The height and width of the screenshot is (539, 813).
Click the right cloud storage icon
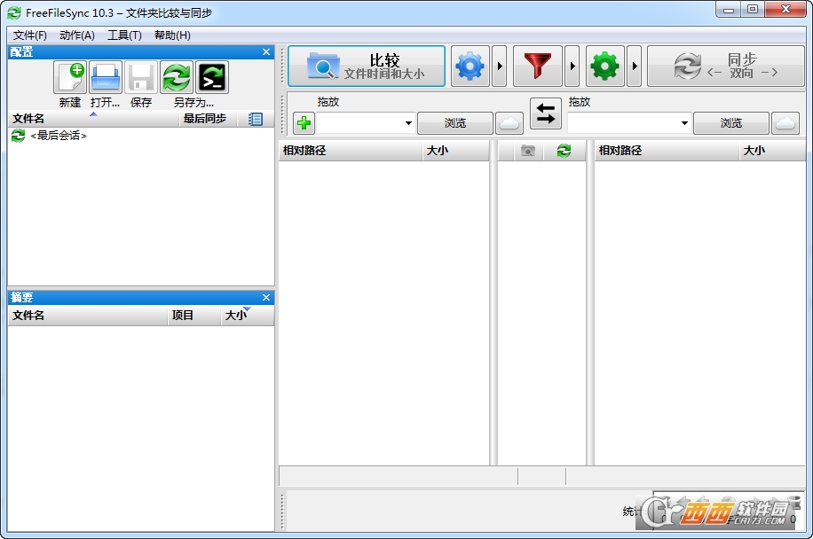[785, 123]
